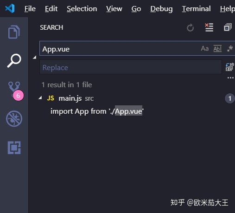Open the Terminal menu
The image size is (235, 213).
click(x=196, y=9)
